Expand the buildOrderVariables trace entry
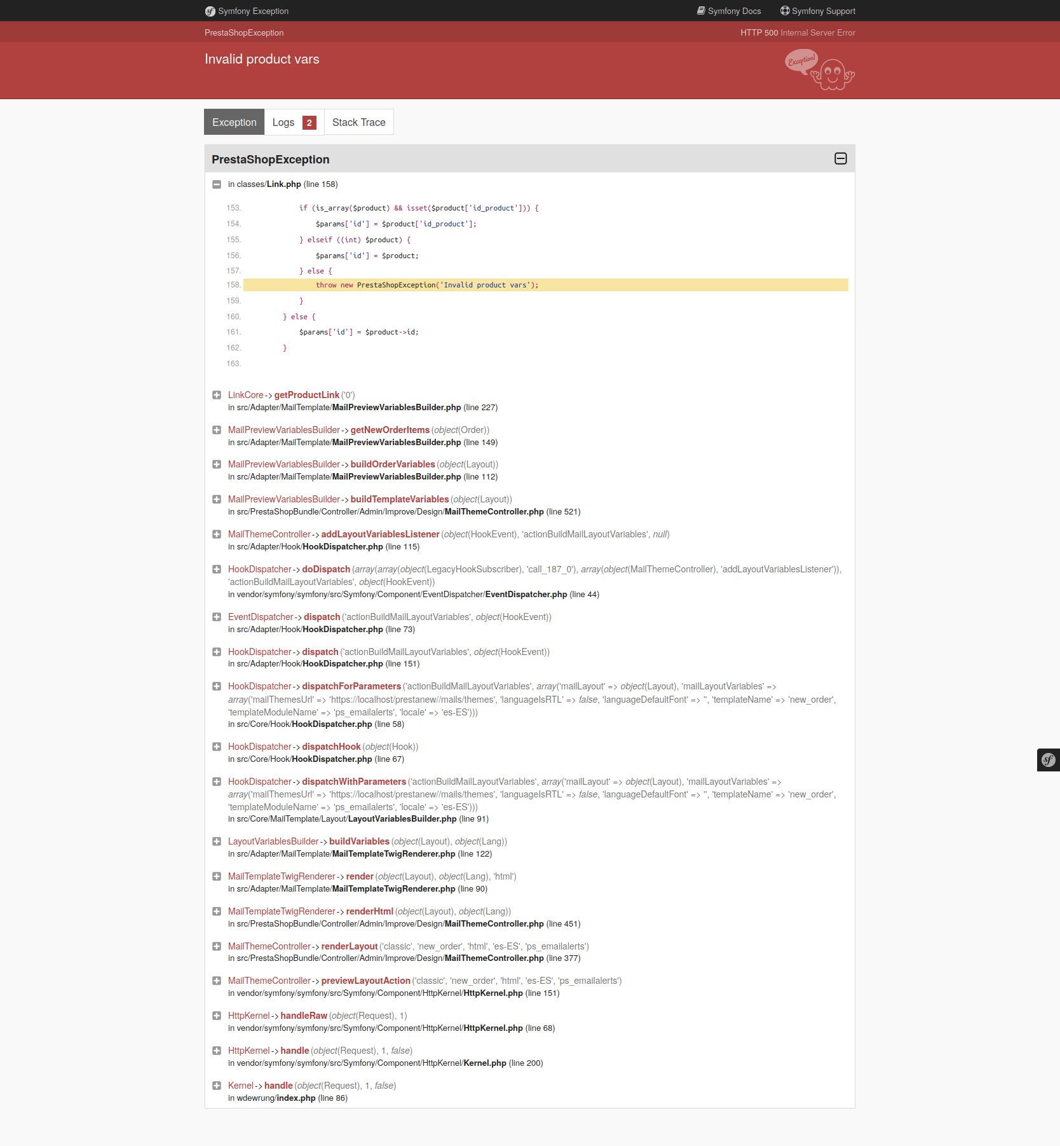Image resolution: width=1060 pixels, height=1146 pixels. point(217,464)
